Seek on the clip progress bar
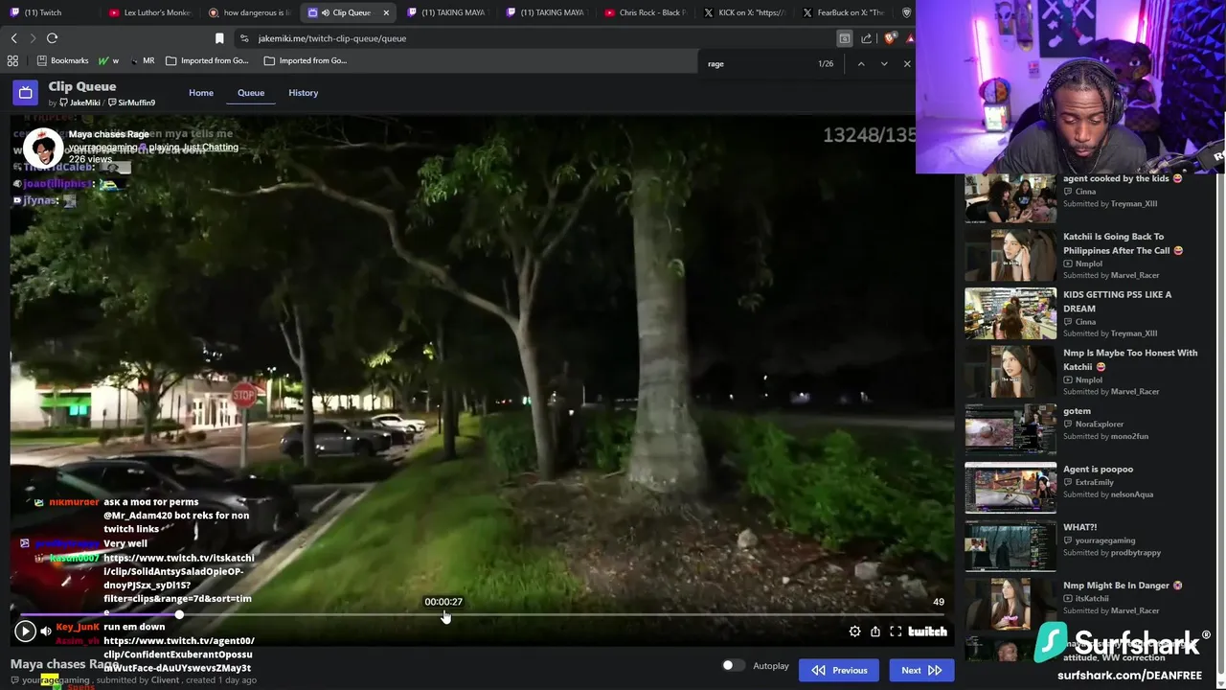The image size is (1226, 690). tap(482, 614)
